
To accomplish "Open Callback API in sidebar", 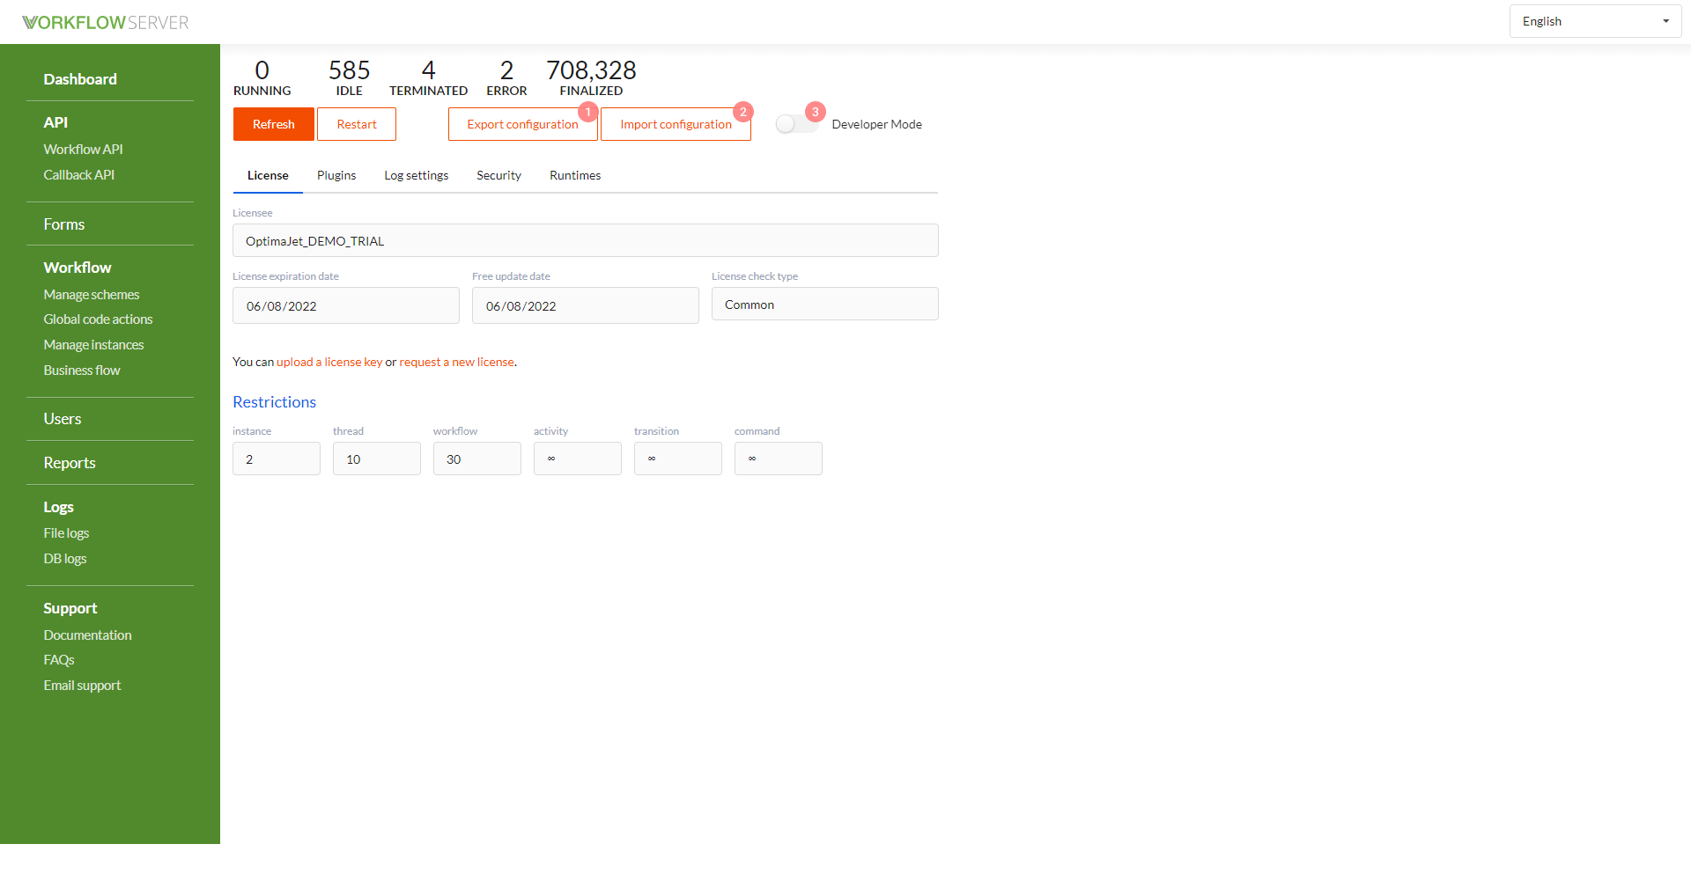I will (x=79, y=175).
